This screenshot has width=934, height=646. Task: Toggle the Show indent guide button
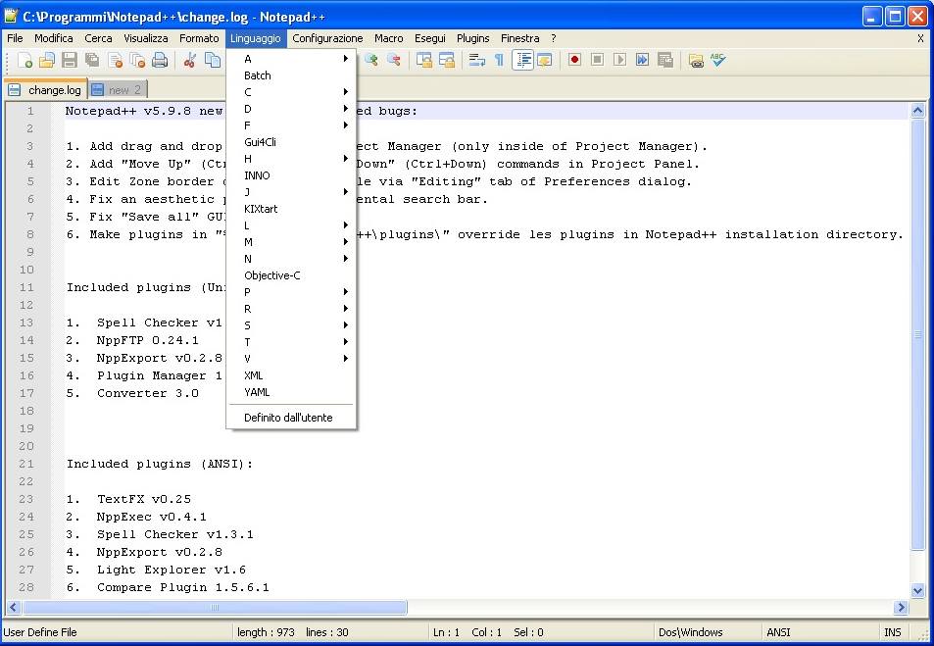pos(523,61)
